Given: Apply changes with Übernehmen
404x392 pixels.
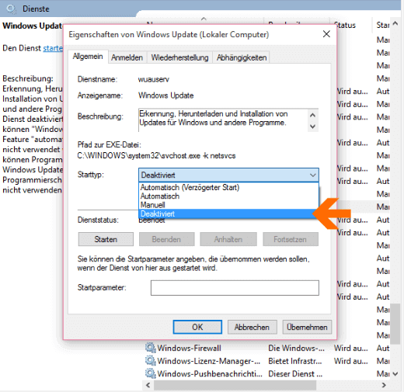Looking at the screenshot, I should 307,327.
